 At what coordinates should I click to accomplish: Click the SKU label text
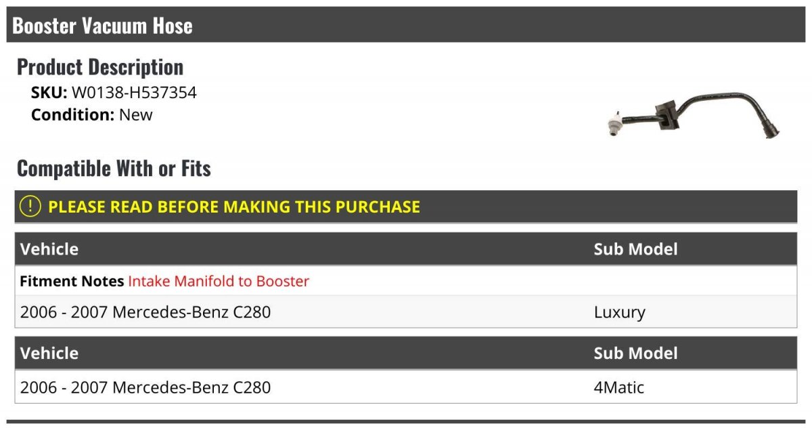(x=49, y=93)
